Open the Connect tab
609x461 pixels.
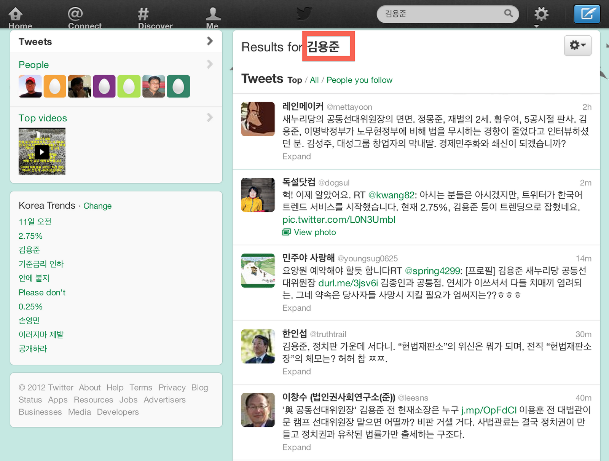(x=84, y=18)
